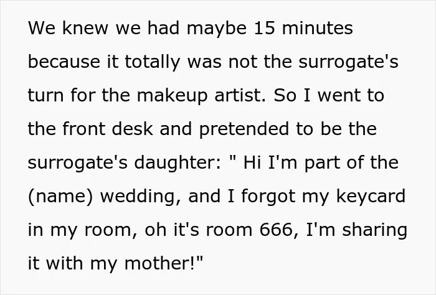Click the word "minutes"
The width and height of the screenshot is (436, 295).
tap(317, 28)
